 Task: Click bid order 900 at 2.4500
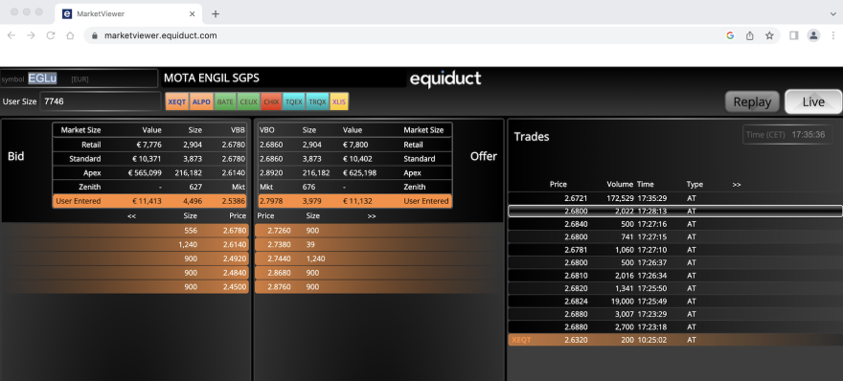[125, 287]
